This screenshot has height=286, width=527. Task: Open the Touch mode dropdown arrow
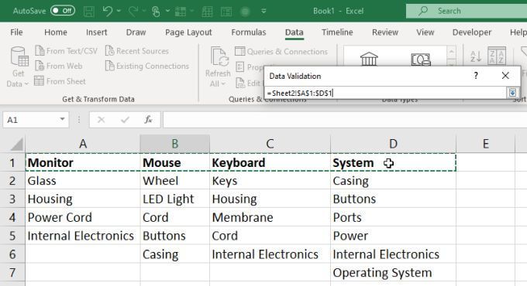click(x=167, y=11)
